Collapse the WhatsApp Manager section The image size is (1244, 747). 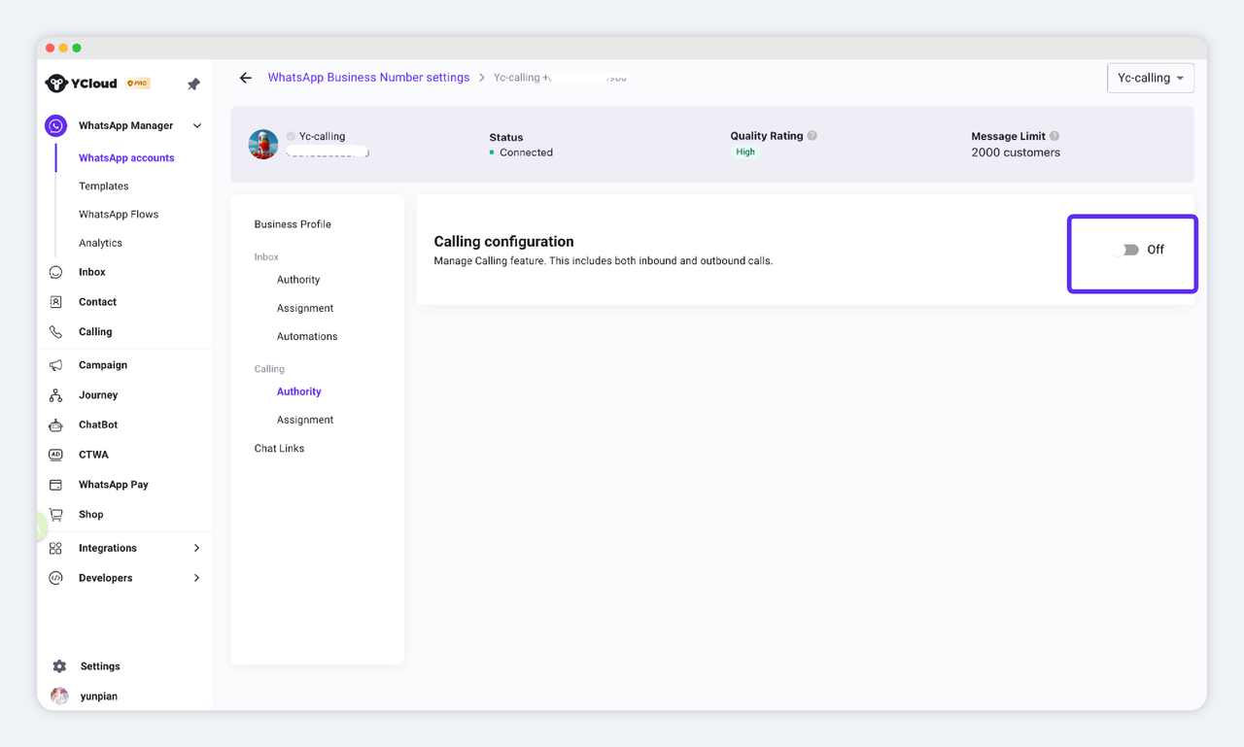(x=197, y=126)
